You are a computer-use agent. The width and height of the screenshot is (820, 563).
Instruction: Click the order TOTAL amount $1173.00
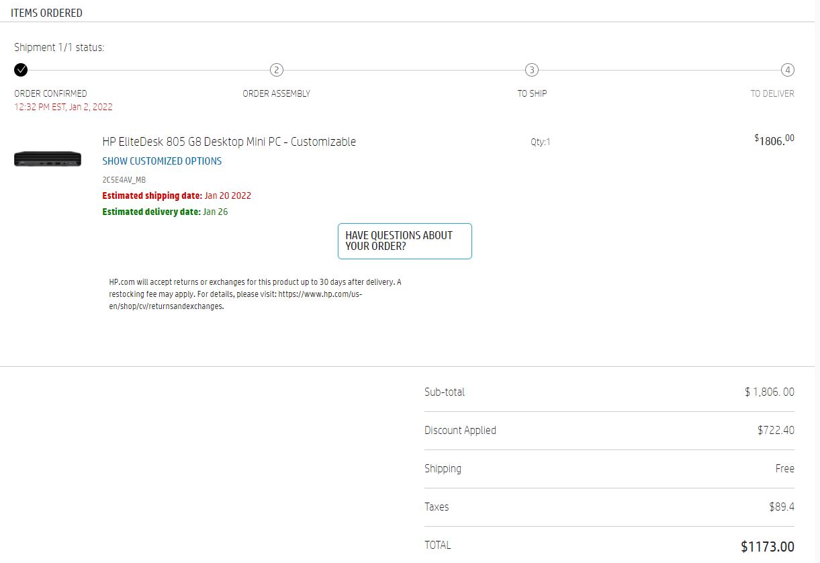(x=767, y=546)
